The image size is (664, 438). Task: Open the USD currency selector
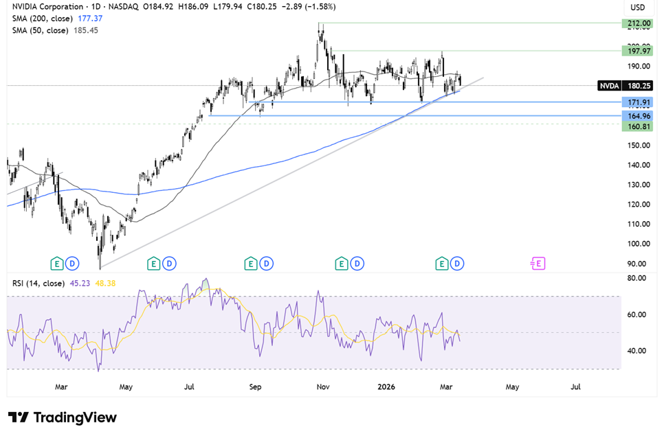637,7
